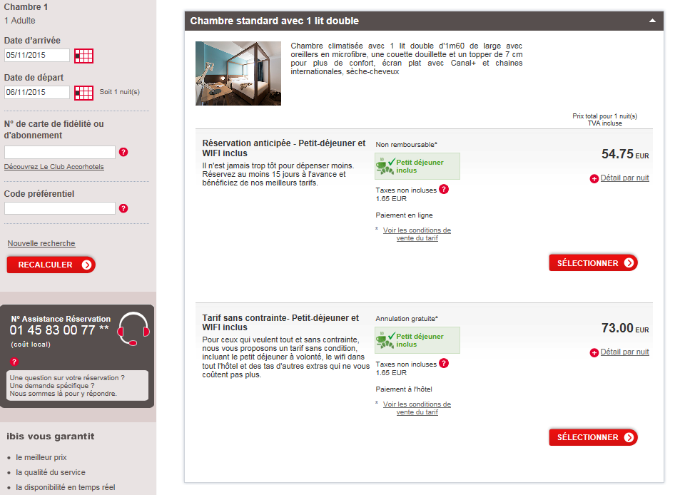Open the Nouvelle recherche link
680x495 pixels.
41,244
